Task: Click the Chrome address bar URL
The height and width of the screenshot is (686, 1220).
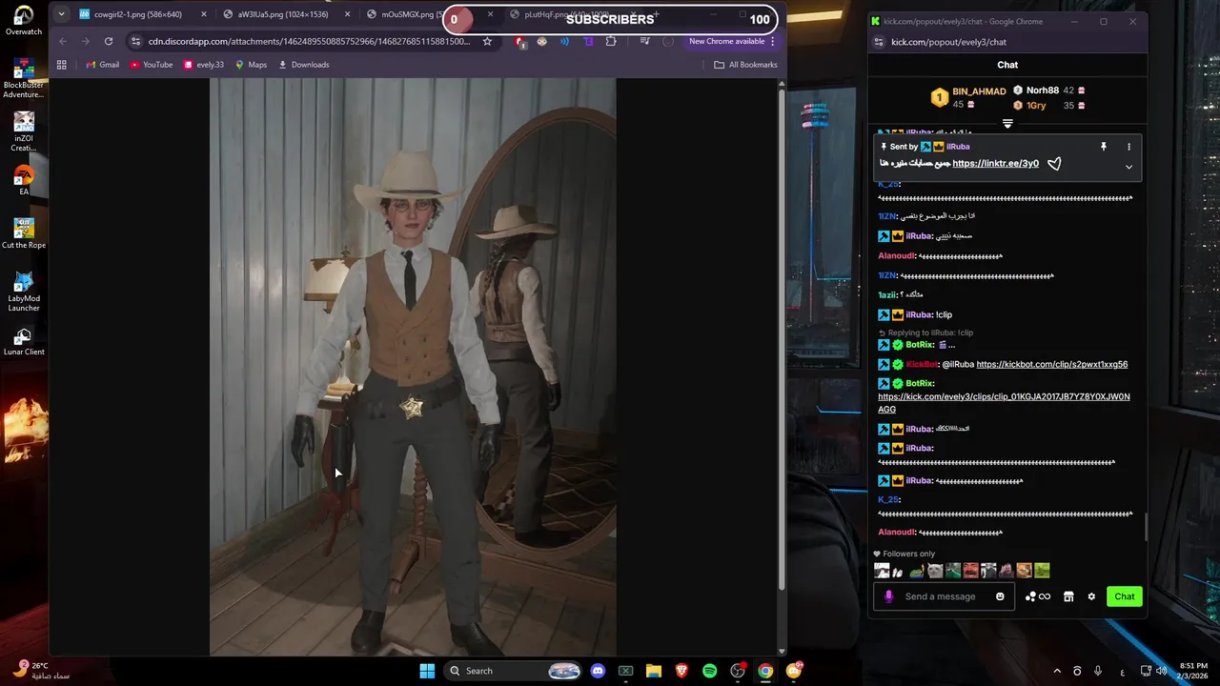Action: click(310, 41)
